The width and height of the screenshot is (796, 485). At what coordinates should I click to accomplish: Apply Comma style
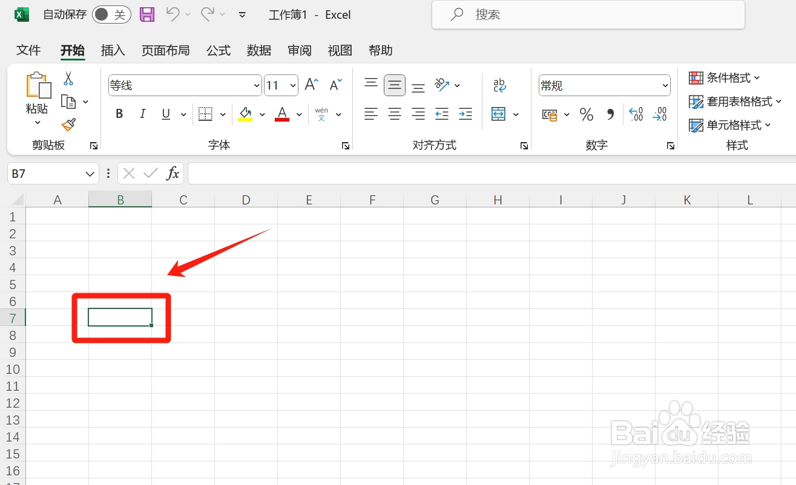pyautogui.click(x=611, y=114)
